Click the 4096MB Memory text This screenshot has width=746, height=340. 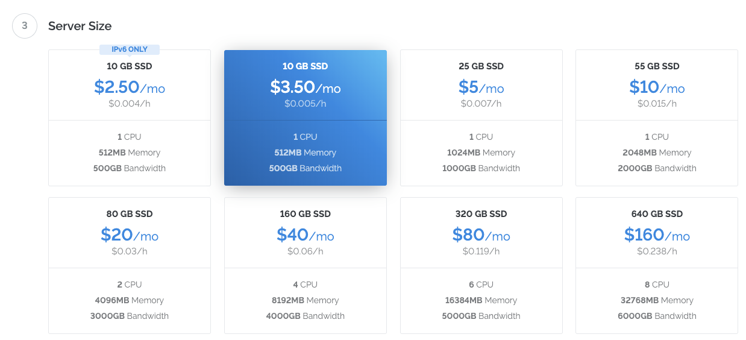tap(130, 300)
